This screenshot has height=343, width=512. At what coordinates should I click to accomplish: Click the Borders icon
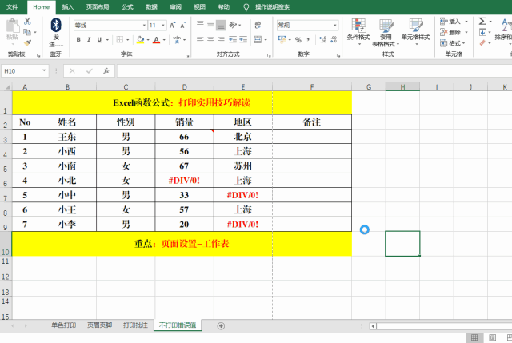120,39
